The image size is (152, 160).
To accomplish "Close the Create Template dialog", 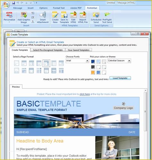I will [x=145, y=34].
